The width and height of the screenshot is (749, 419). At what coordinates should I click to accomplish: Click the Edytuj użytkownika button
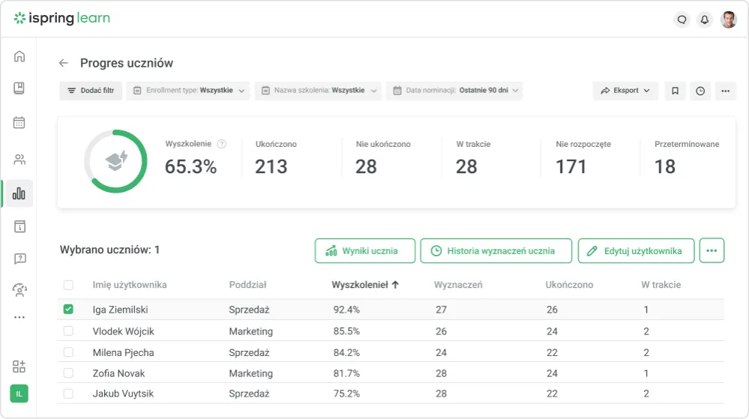click(635, 251)
